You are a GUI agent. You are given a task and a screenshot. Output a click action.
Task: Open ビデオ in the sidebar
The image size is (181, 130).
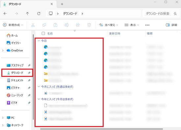coord(12,103)
